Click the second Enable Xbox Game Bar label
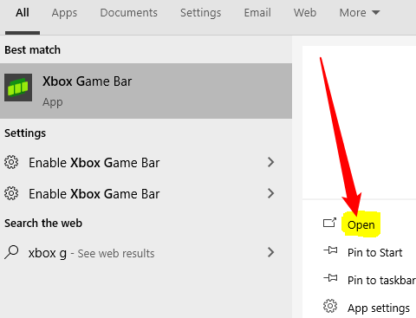Viewport: 416px width, 318px height. tap(94, 194)
